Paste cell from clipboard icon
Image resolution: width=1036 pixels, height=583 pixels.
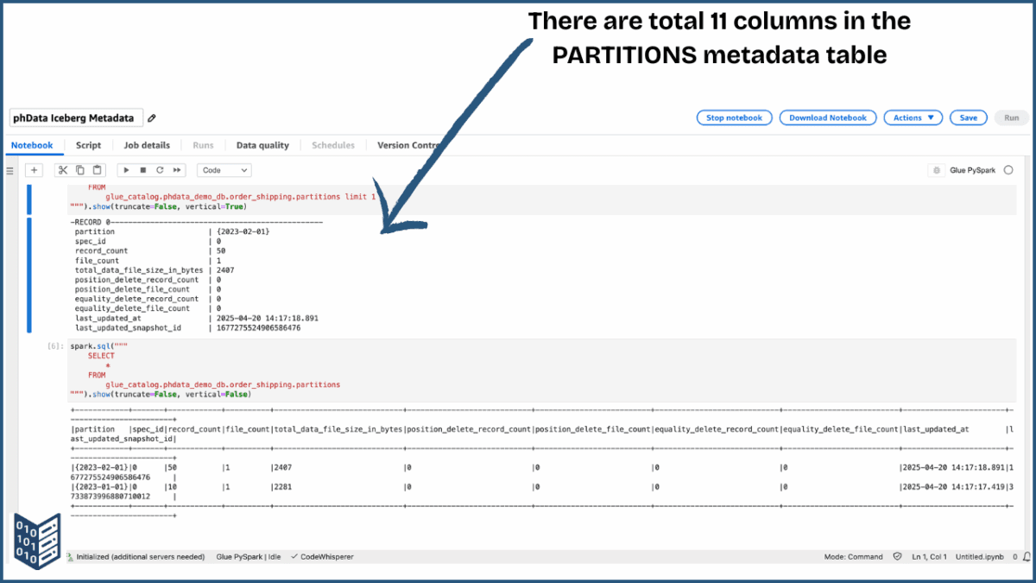(x=97, y=169)
